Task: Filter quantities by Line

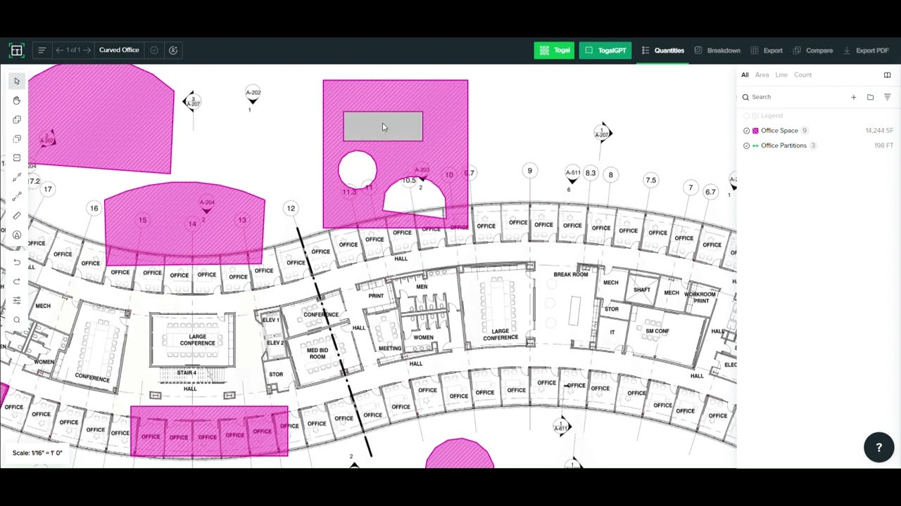Action: (x=781, y=74)
